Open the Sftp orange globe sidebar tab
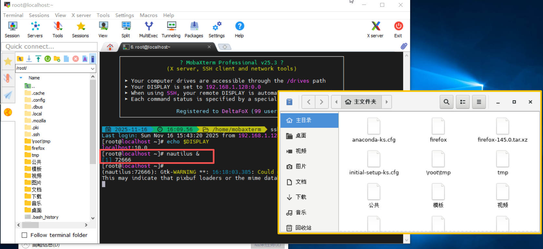543x249 pixels. (8, 112)
